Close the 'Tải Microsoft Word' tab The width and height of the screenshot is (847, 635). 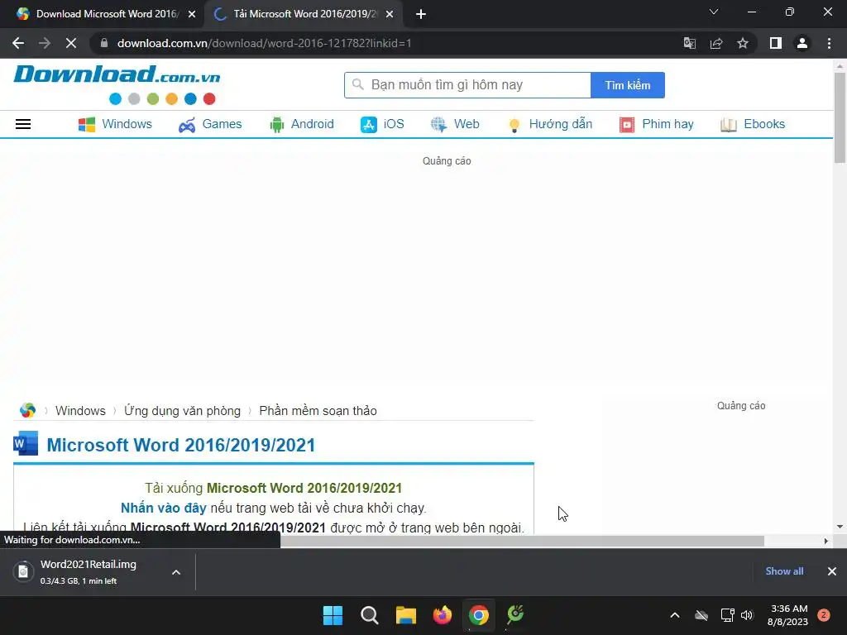(390, 15)
